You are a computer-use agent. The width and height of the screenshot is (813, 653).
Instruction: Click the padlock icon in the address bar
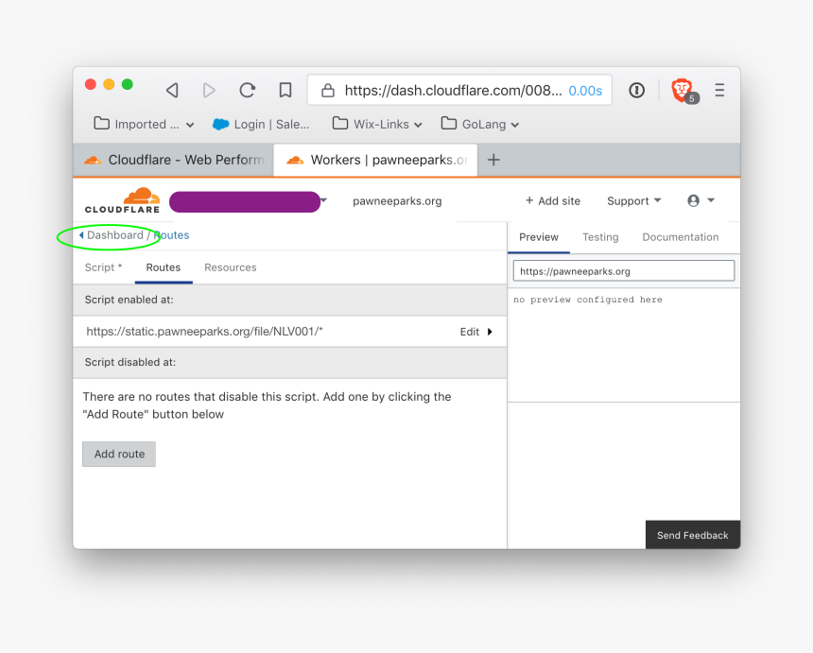point(328,91)
